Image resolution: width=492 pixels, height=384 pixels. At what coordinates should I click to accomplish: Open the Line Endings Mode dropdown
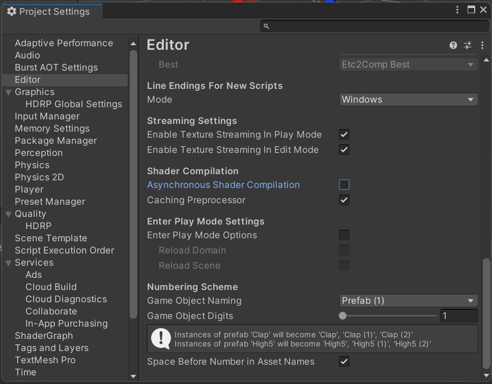click(x=408, y=100)
